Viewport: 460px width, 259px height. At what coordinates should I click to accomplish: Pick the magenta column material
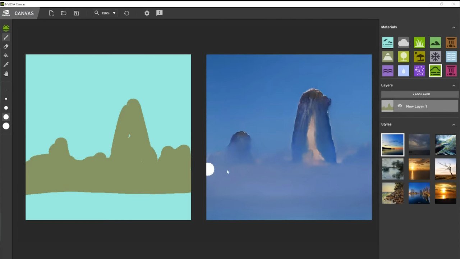451,71
